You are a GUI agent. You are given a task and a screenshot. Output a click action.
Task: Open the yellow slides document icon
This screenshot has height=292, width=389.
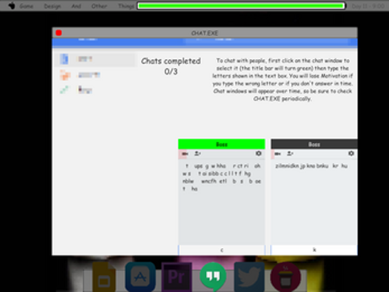click(x=104, y=277)
